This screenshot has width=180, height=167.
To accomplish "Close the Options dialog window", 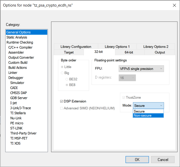I will (174, 5).
